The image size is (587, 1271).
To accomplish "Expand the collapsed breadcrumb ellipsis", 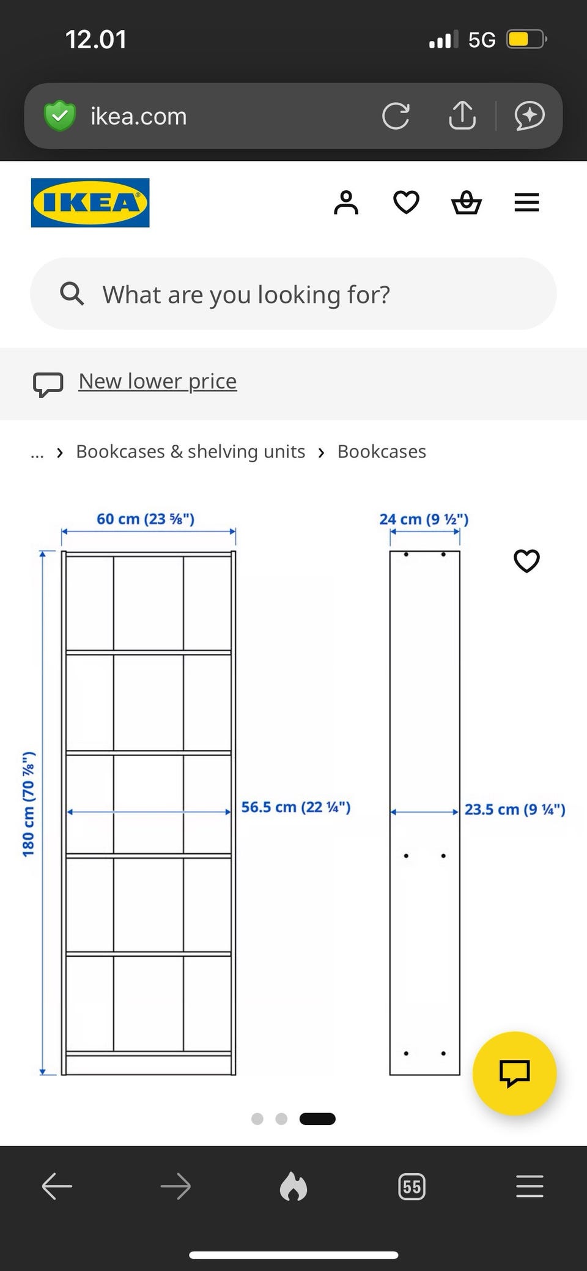I will point(37,452).
